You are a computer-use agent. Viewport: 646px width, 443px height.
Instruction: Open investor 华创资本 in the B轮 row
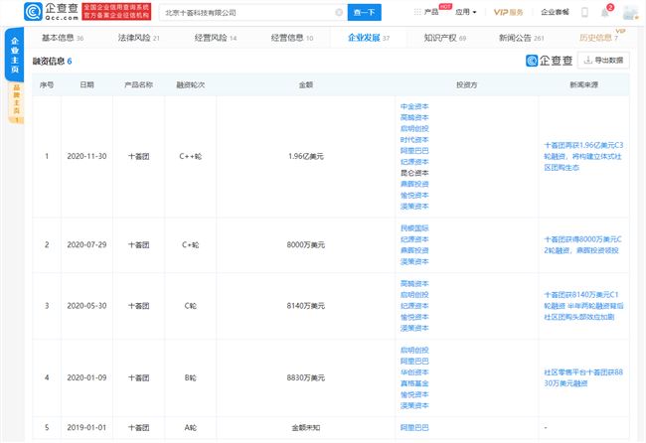[x=414, y=372]
